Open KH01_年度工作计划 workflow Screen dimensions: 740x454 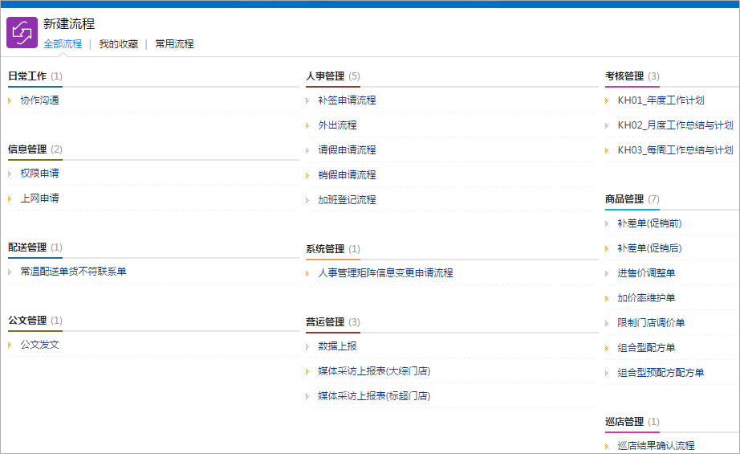click(x=661, y=100)
